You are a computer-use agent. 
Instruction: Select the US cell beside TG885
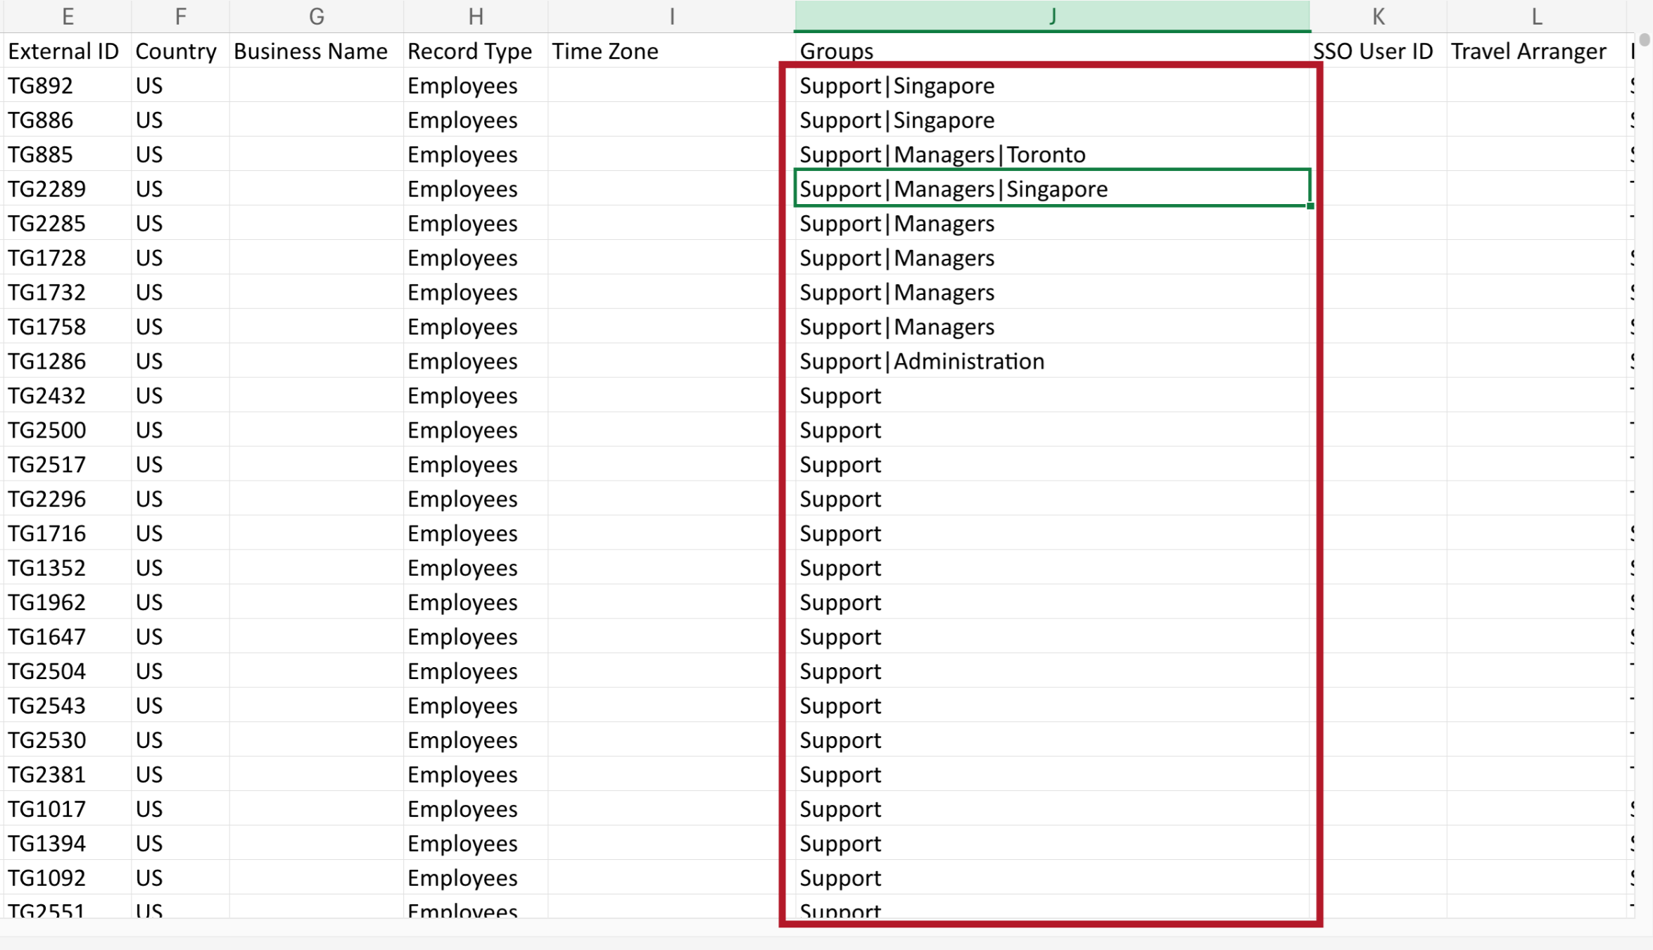tap(149, 154)
